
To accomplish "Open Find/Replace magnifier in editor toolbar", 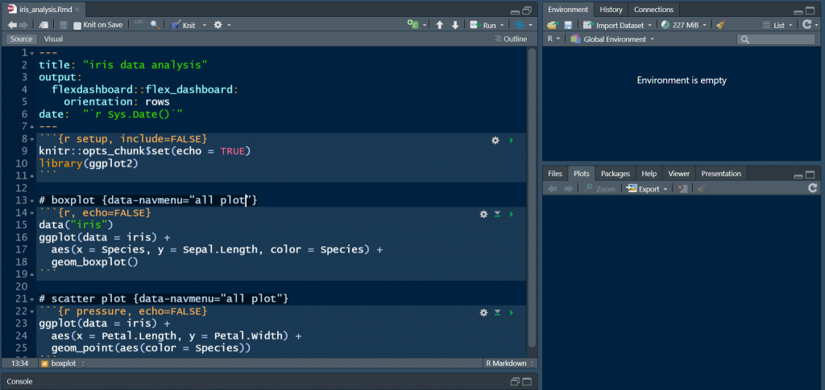I will point(155,25).
